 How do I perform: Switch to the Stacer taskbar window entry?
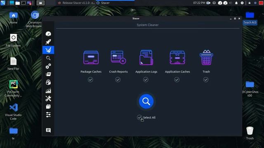point(115,3)
